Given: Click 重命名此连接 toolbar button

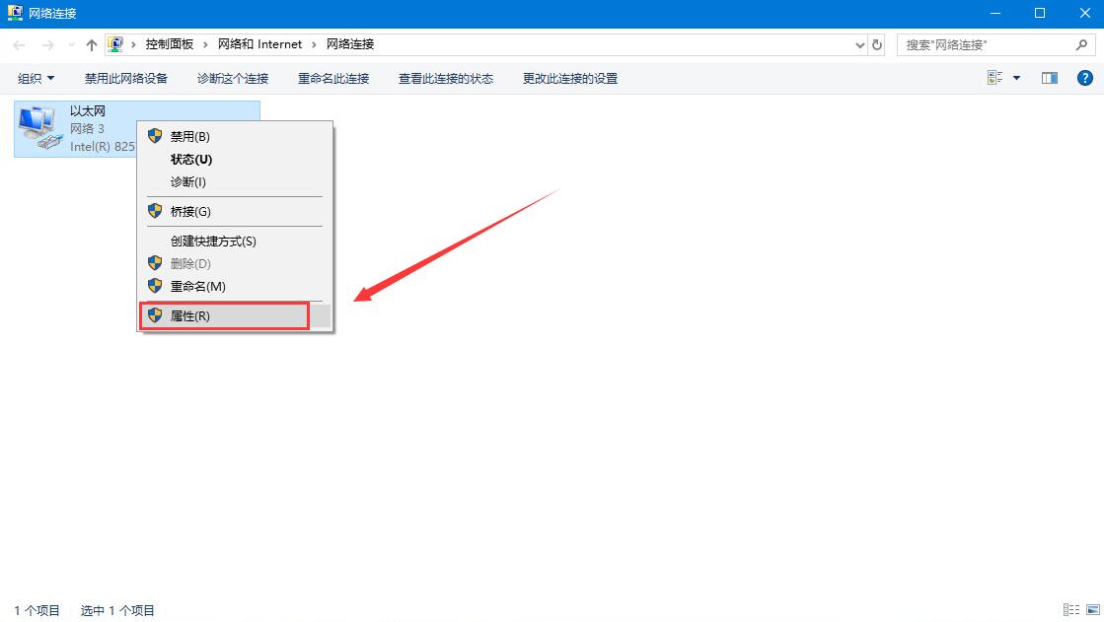Looking at the screenshot, I should [x=333, y=78].
